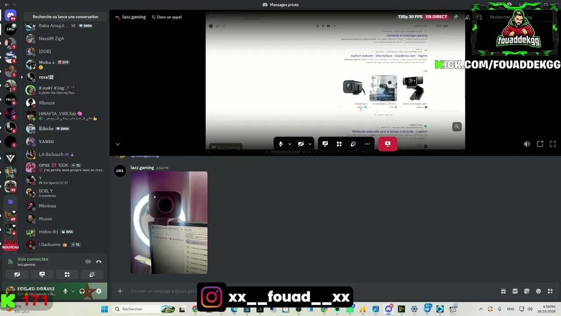Click screen share icon in call control bar

[325, 144]
